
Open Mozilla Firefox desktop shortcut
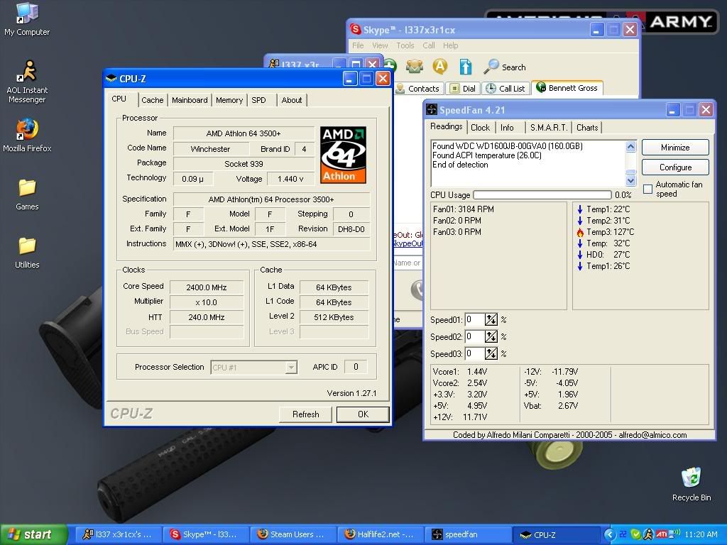[x=27, y=136]
